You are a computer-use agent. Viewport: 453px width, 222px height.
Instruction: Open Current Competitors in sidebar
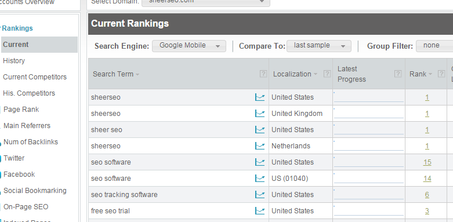(35, 77)
